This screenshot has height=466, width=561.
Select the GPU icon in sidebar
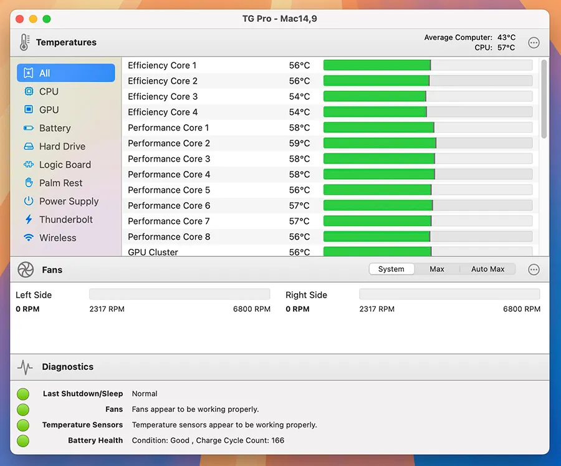(x=29, y=110)
